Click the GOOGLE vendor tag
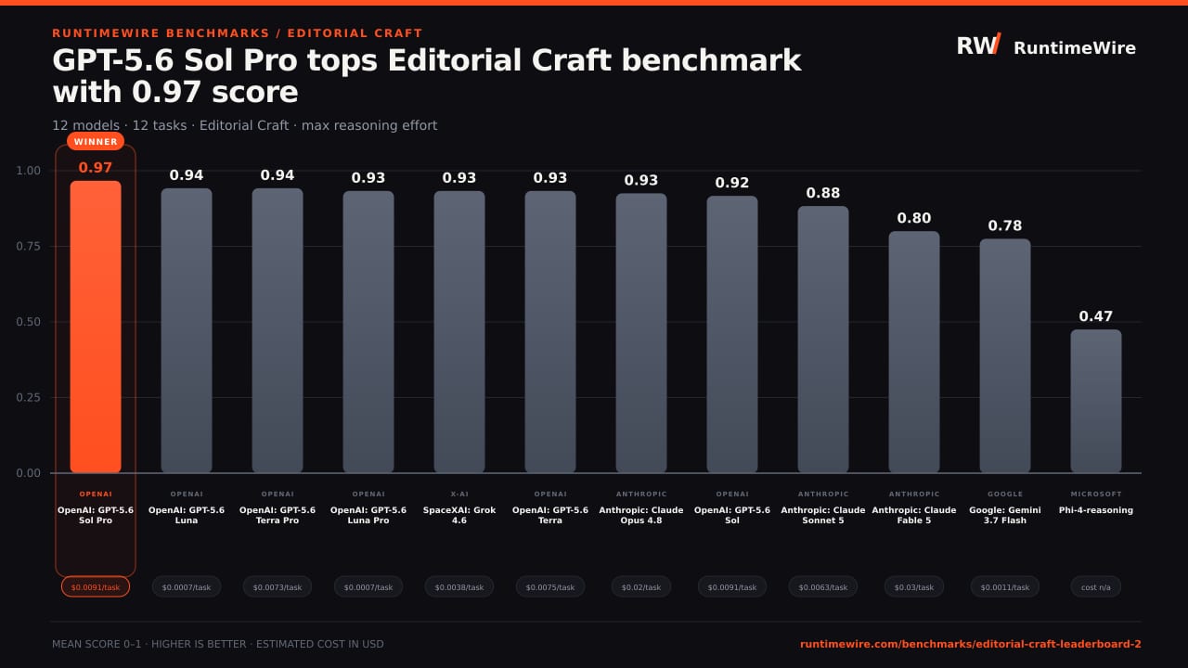Screen dimensions: 1188x668 pyautogui.click(x=1005, y=495)
